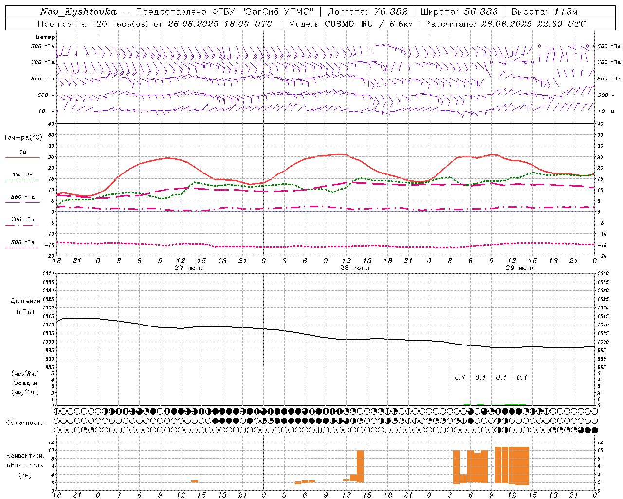The height and width of the screenshot is (499, 623).
Task: Select the '27 июня' date label
Action: pyautogui.click(x=189, y=268)
